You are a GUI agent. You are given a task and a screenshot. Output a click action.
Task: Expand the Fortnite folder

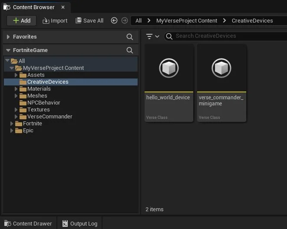coord(12,124)
